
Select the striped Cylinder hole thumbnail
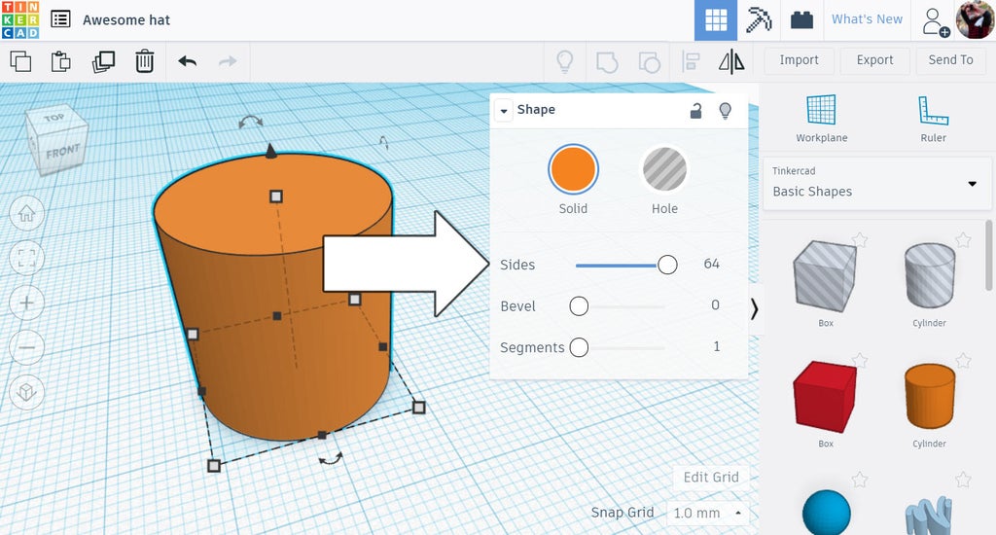tap(929, 275)
